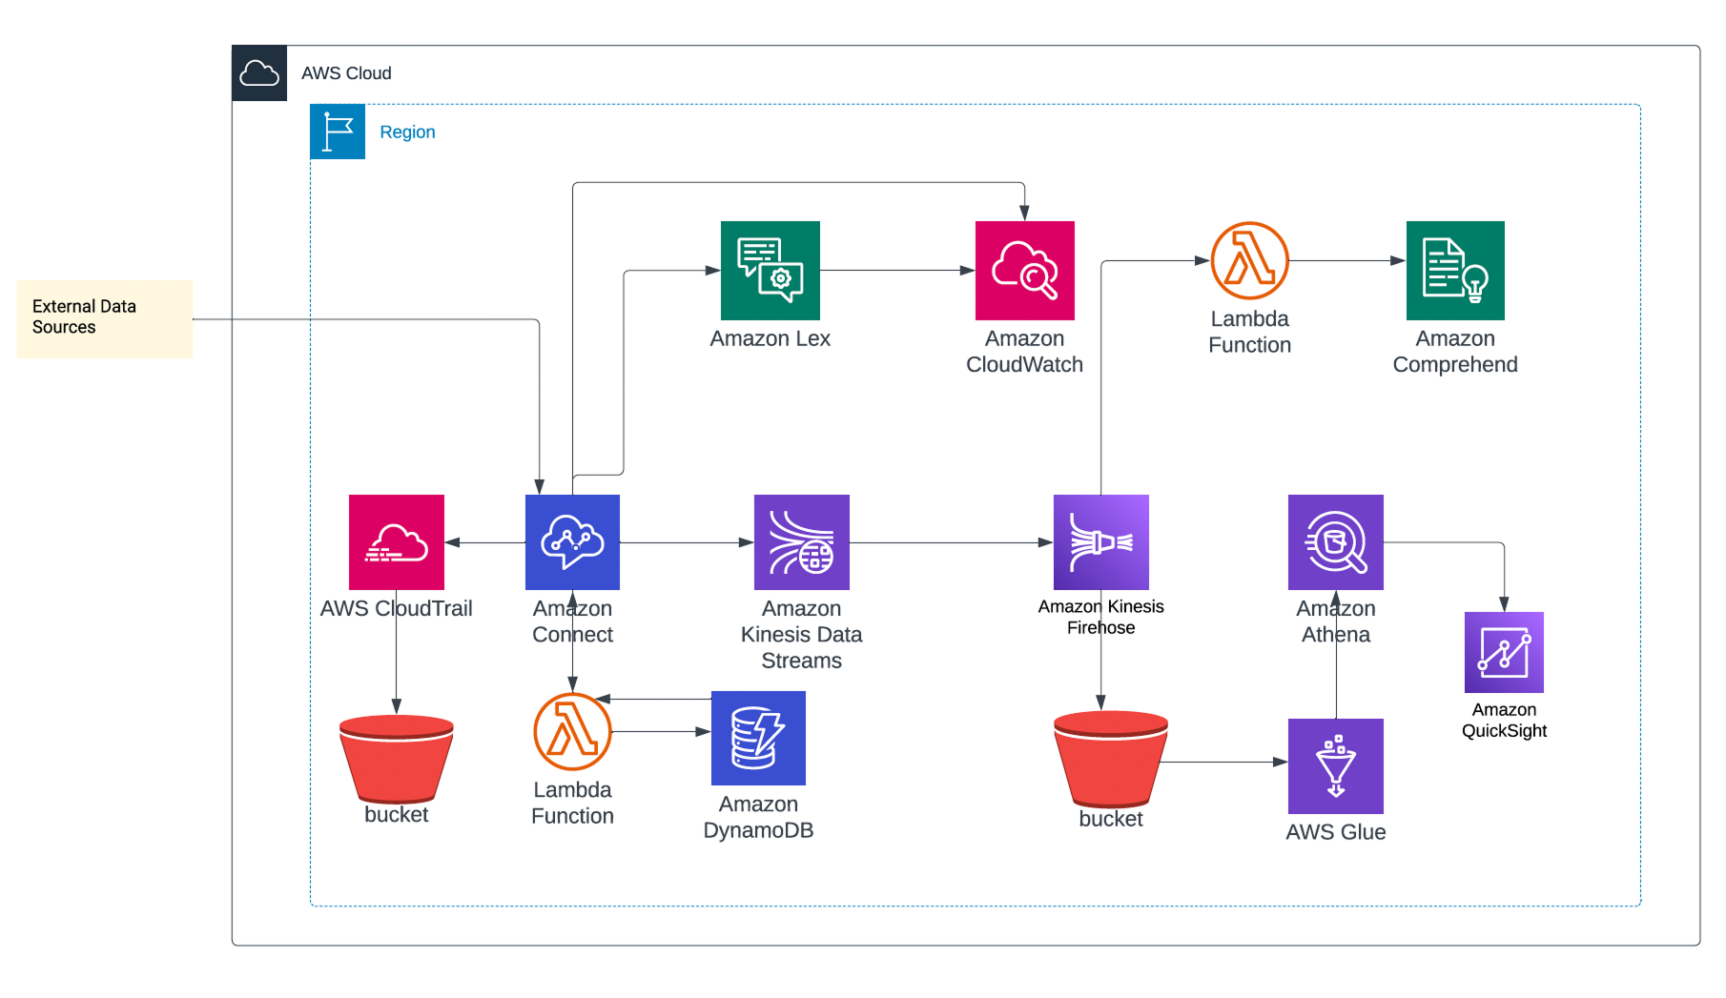The height and width of the screenshot is (998, 1726).
Task: Click the Lambda Function icon beside Amazon Comprehend
Action: pyautogui.click(x=1249, y=260)
